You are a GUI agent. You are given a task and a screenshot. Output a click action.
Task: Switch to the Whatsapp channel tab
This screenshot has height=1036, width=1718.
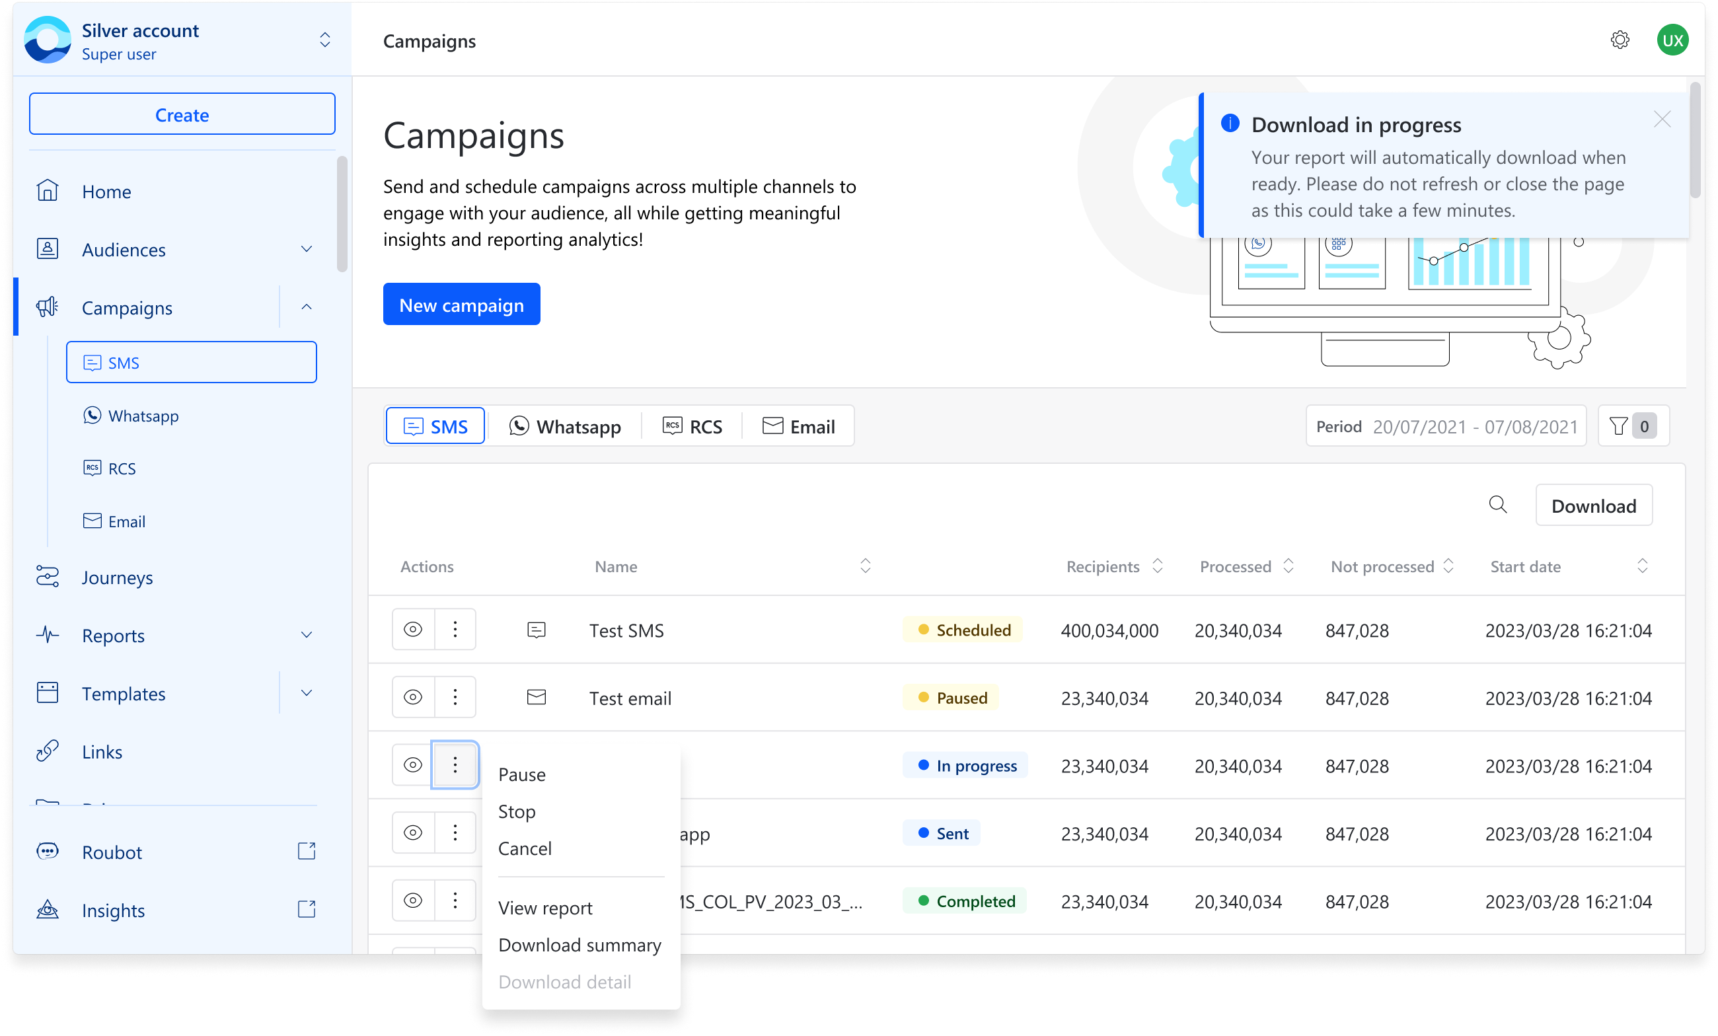coord(565,426)
